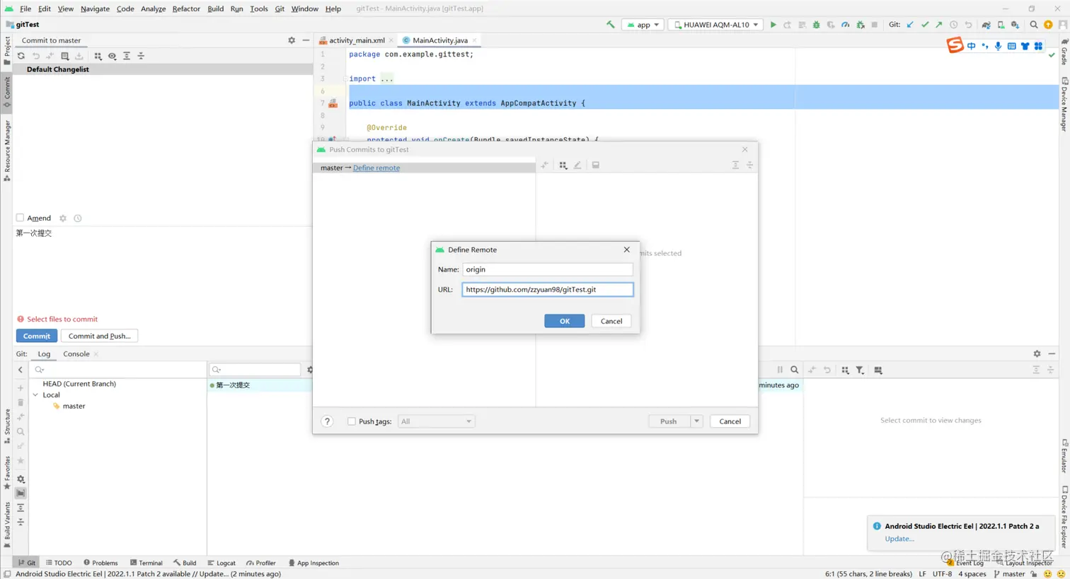Open the toolbar magnifier Search Everywhere icon
The image size is (1070, 579).
(x=1034, y=25)
